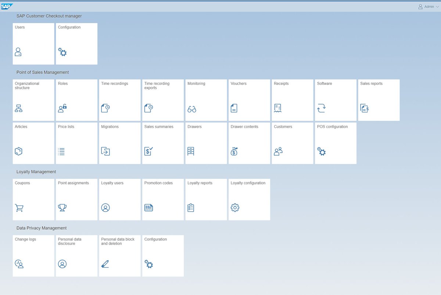Open the Admin user dropdown

429,7
